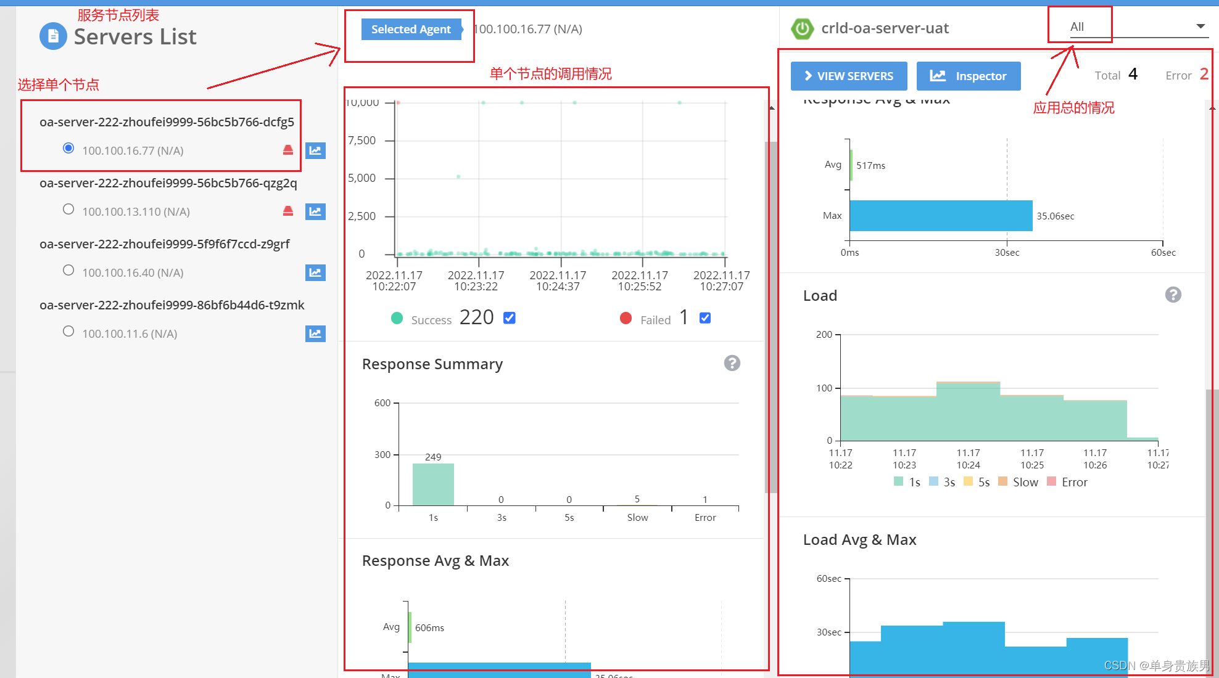Click the VIEW SERVERS button
This screenshot has height=678, width=1219.
849,76
